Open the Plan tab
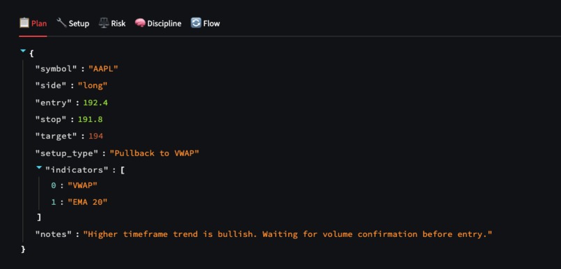 tap(33, 24)
